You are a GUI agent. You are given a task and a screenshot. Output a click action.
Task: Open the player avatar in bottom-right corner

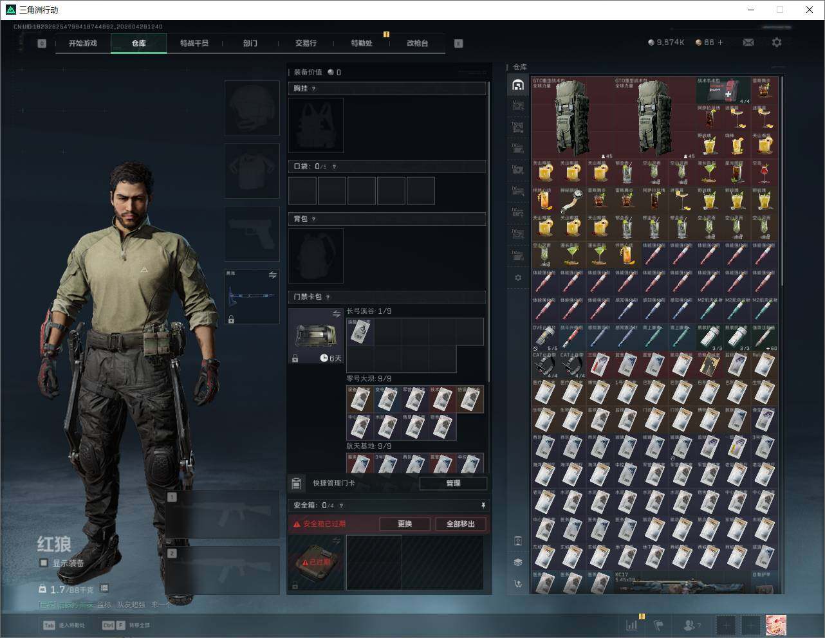pos(775,624)
